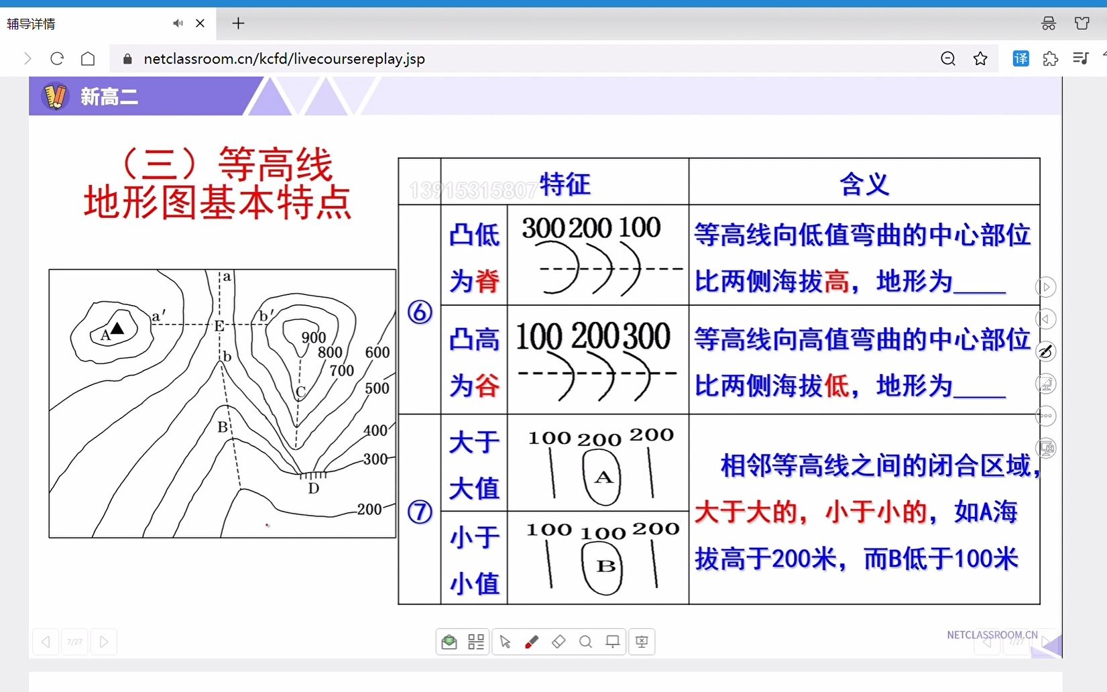Mute the tab's audio speaker icon

pos(178,23)
